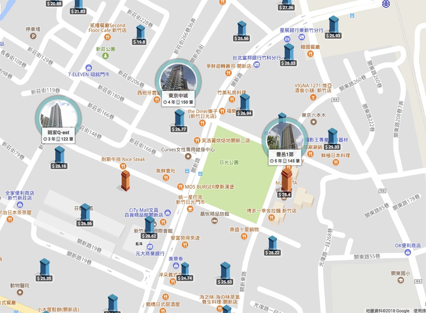Select the building marker priced $26.94
Image resolution: width=426 pixels, height=313 pixels.
(x=244, y=105)
